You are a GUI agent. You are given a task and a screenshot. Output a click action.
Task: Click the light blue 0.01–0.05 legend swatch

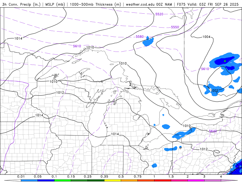(29, 180)
